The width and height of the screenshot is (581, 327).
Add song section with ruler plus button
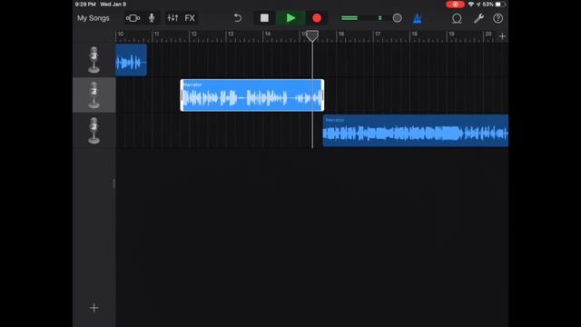(502, 36)
